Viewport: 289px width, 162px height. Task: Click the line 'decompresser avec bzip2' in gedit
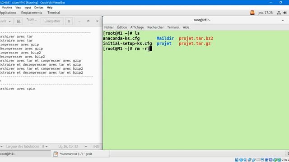(x=22, y=57)
